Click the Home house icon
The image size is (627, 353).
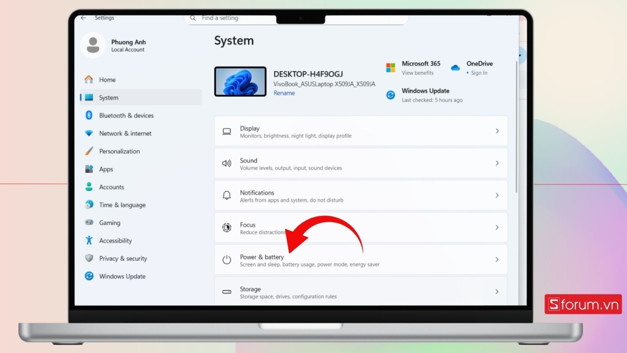pyautogui.click(x=89, y=79)
